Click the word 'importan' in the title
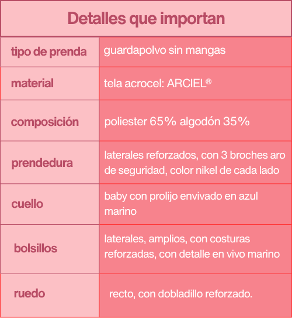The height and width of the screenshot is (322, 292). [x=192, y=19]
